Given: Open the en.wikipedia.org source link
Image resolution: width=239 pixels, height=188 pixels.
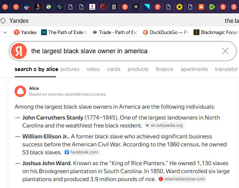Looking at the screenshot, I should point(164,126).
